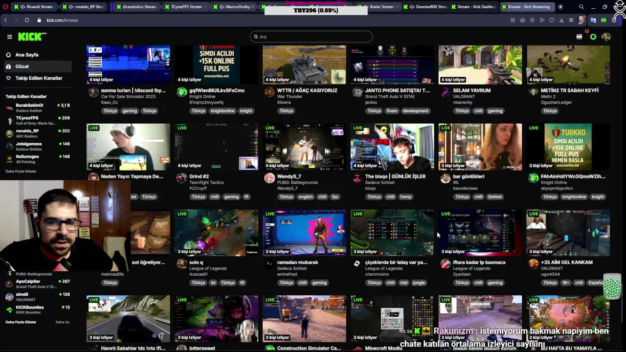The image size is (626, 352).
Task: Click the lol tag under solo q
Action: (213, 283)
